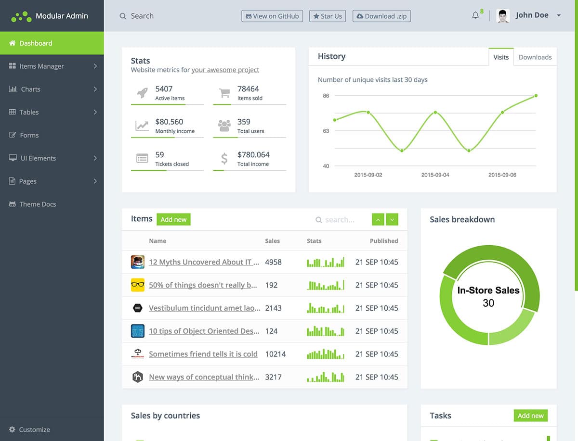Click Add new button in Items panel
578x441 pixels.
pyautogui.click(x=173, y=219)
